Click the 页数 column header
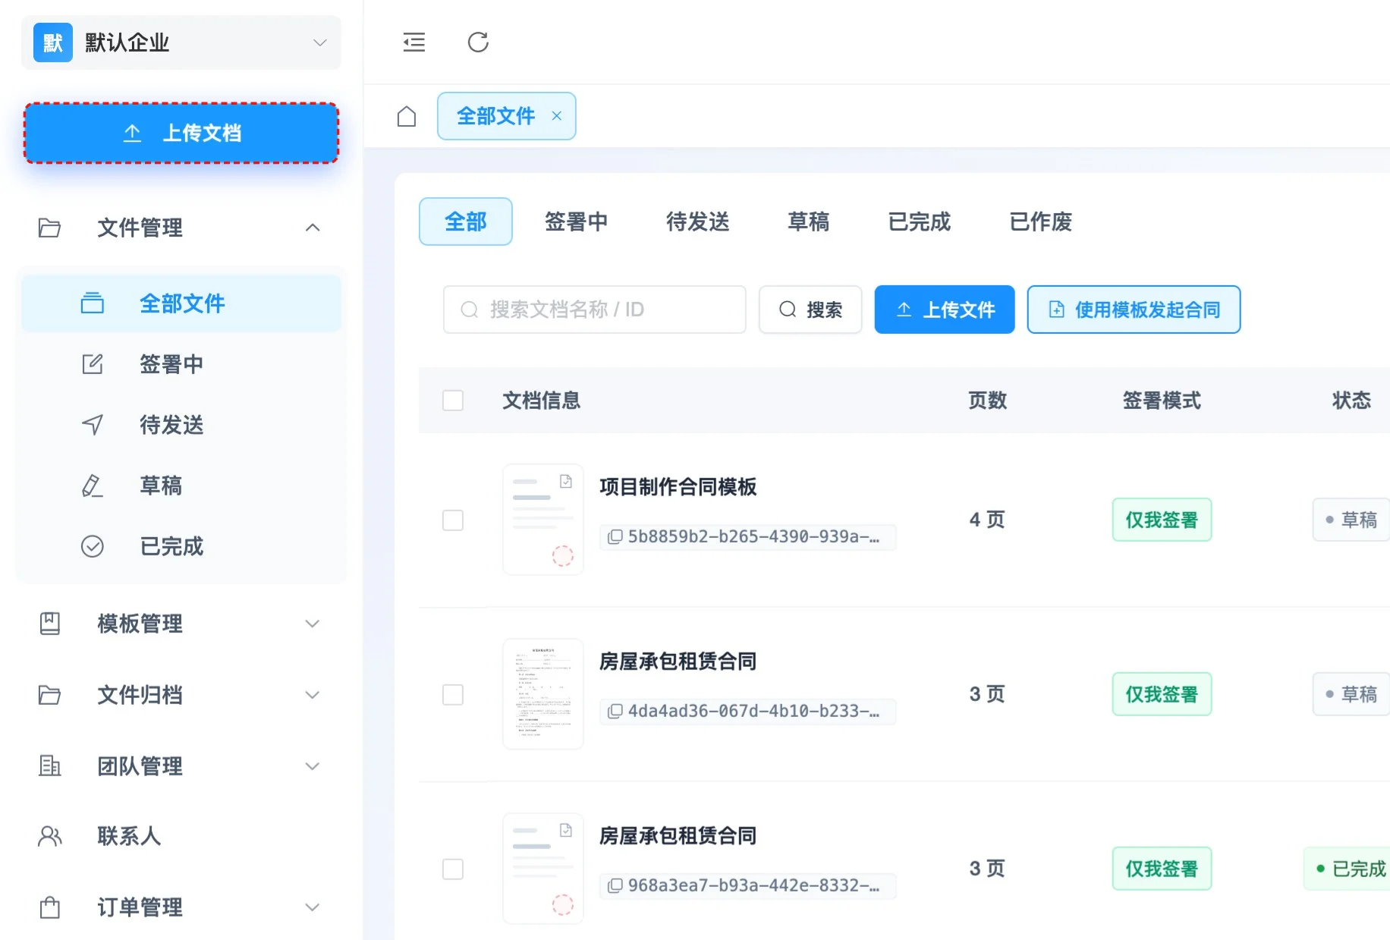The image size is (1390, 940). (988, 401)
